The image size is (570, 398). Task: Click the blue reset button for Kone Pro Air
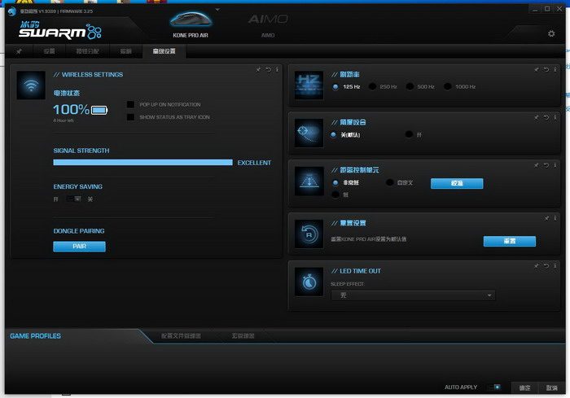[509, 242]
